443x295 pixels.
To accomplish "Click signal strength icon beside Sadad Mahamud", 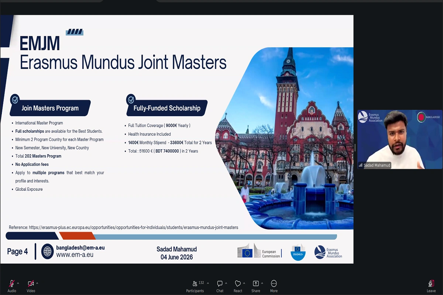I will tap(360, 165).
